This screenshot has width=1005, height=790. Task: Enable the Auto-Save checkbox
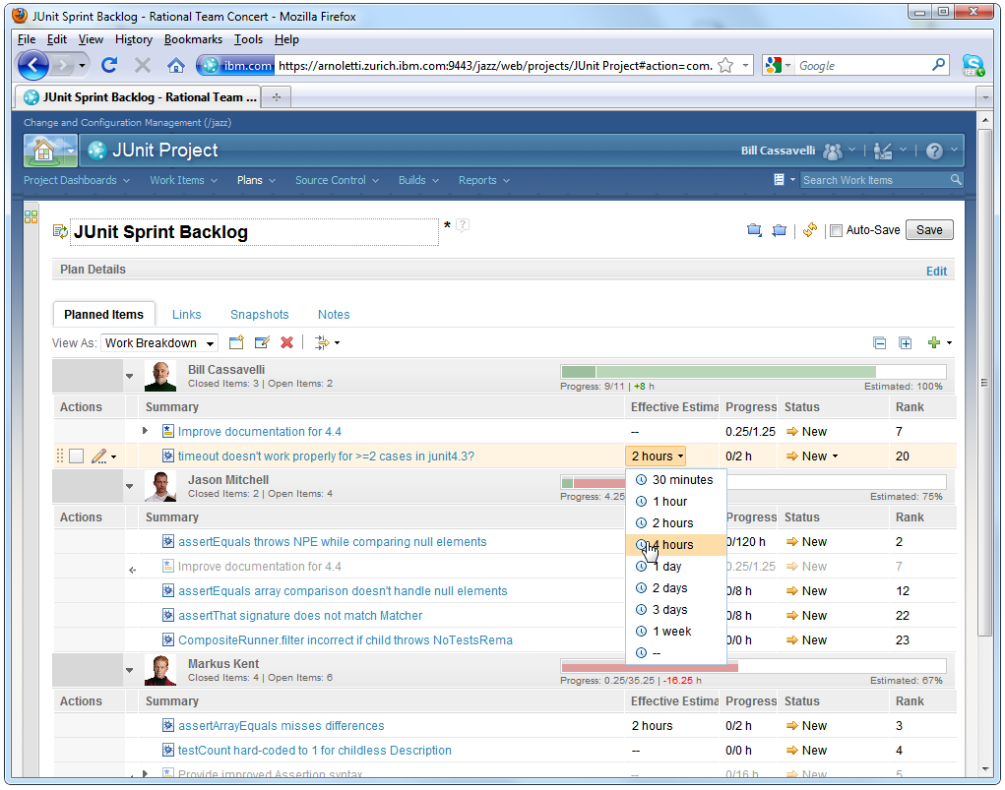point(836,230)
